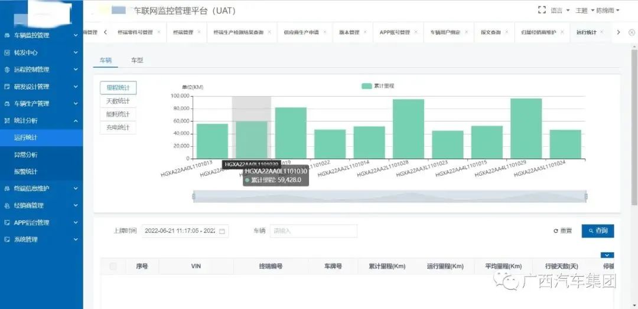Image resolution: width=638 pixels, height=309 pixels.
Task: Close the 报文查询 tab
Action: (x=507, y=32)
